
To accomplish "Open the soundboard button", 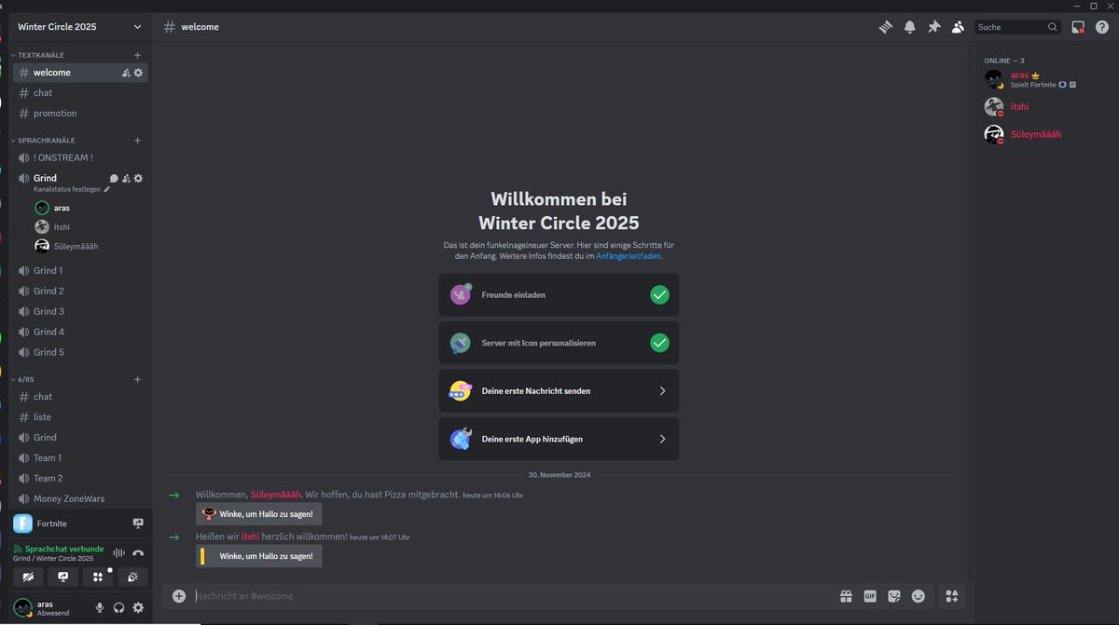I will 132,577.
